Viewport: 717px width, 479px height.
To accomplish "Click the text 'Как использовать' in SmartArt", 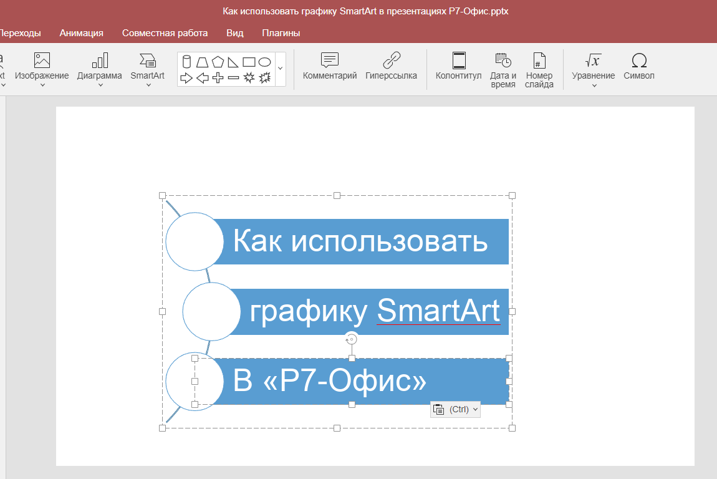I will [x=360, y=241].
